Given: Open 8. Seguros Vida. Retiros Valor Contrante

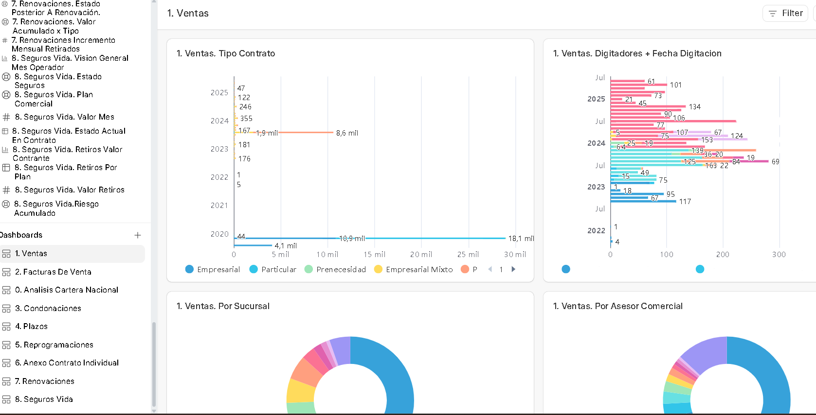Looking at the screenshot, I should pyautogui.click(x=67, y=154).
